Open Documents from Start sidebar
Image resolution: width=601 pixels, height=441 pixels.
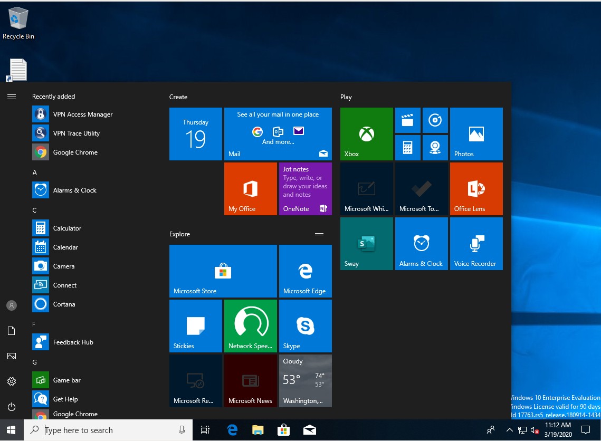(12, 331)
